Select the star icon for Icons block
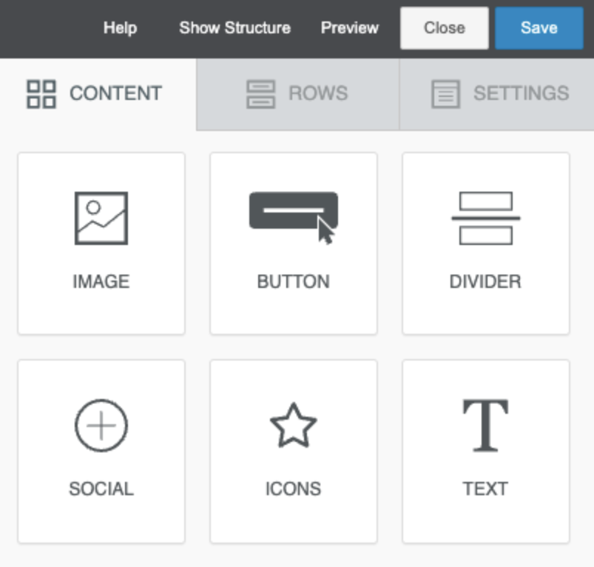The width and height of the screenshot is (594, 567). tap(293, 426)
